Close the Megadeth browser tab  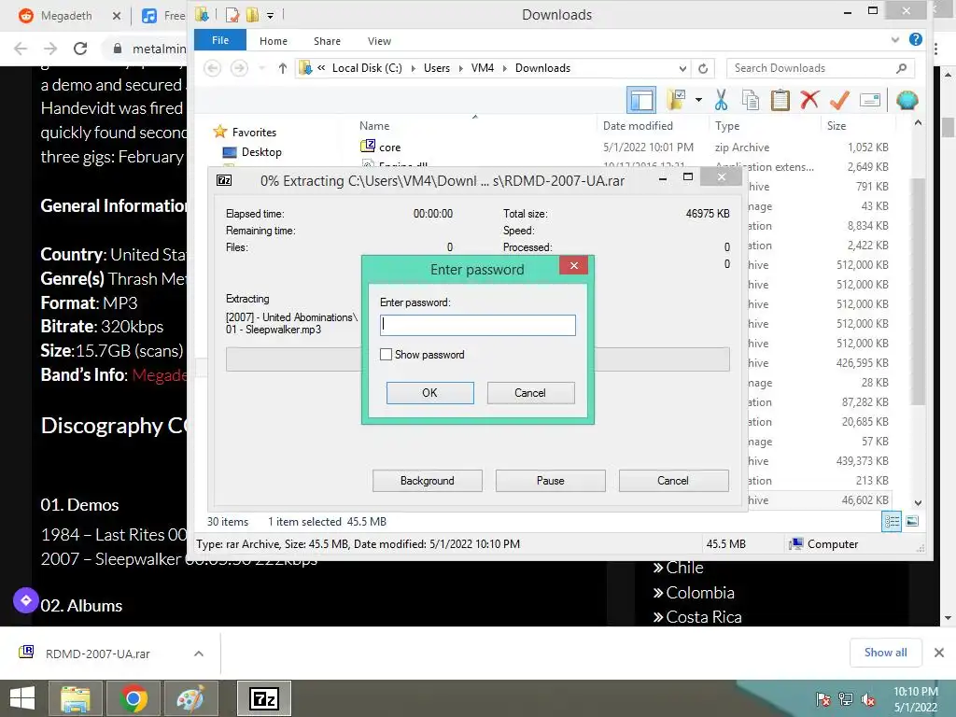pos(117,16)
